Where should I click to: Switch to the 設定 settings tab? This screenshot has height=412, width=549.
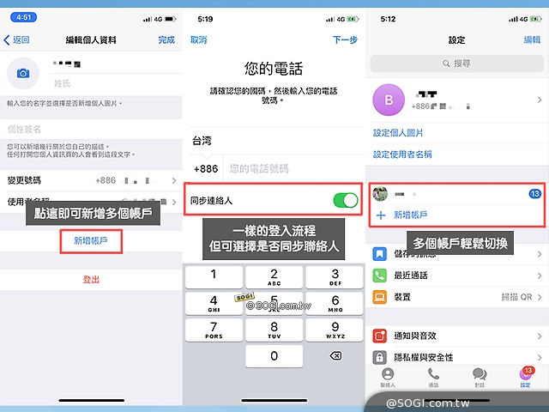coord(525,378)
